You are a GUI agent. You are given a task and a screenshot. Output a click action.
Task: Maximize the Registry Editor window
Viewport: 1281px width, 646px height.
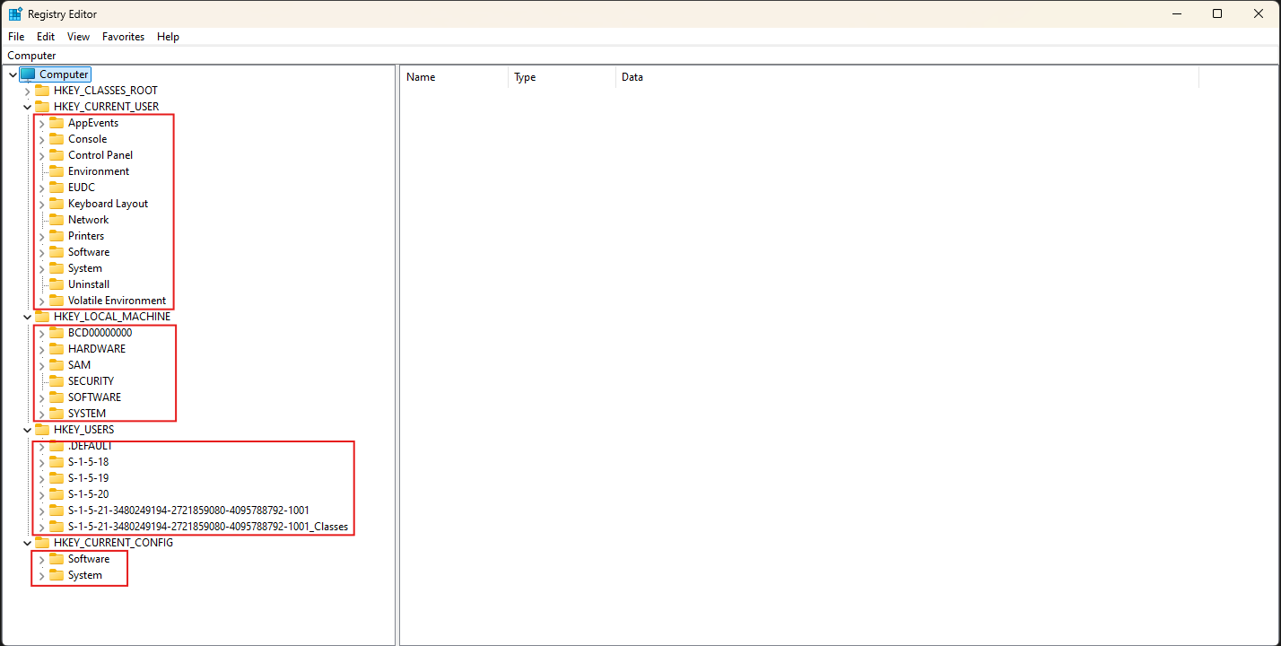click(1217, 13)
